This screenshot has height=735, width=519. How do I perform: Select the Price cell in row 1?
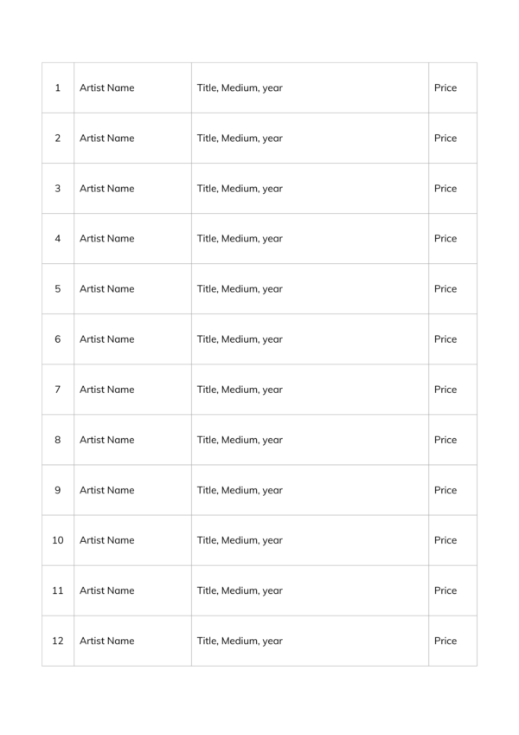(x=452, y=87)
